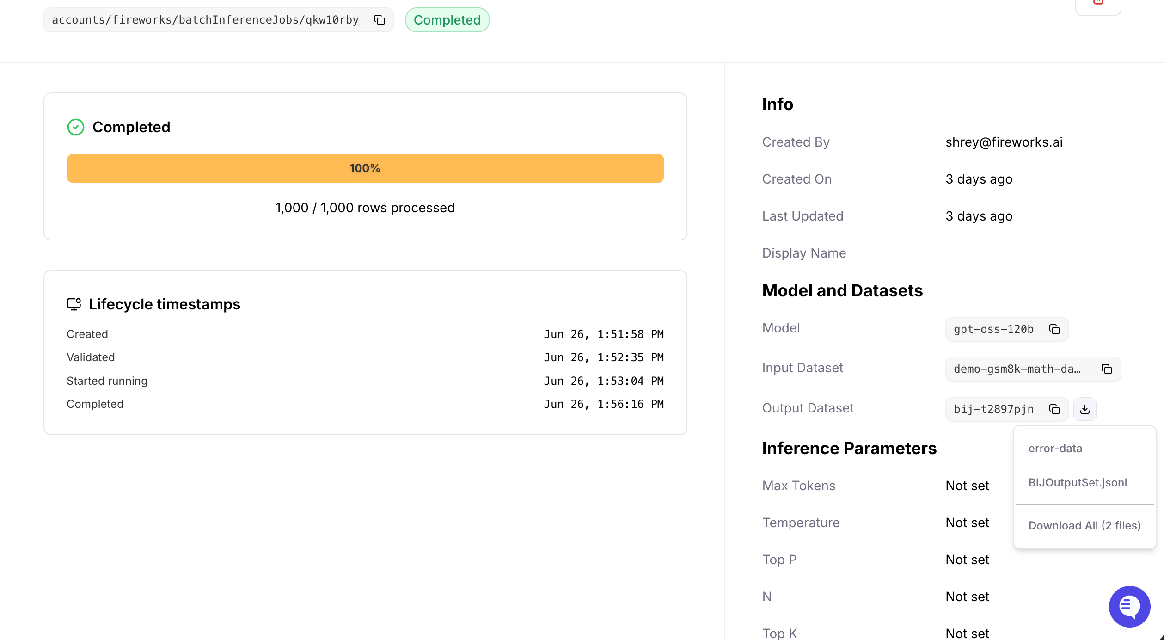Click the Created On '3 days ago' value

click(979, 179)
